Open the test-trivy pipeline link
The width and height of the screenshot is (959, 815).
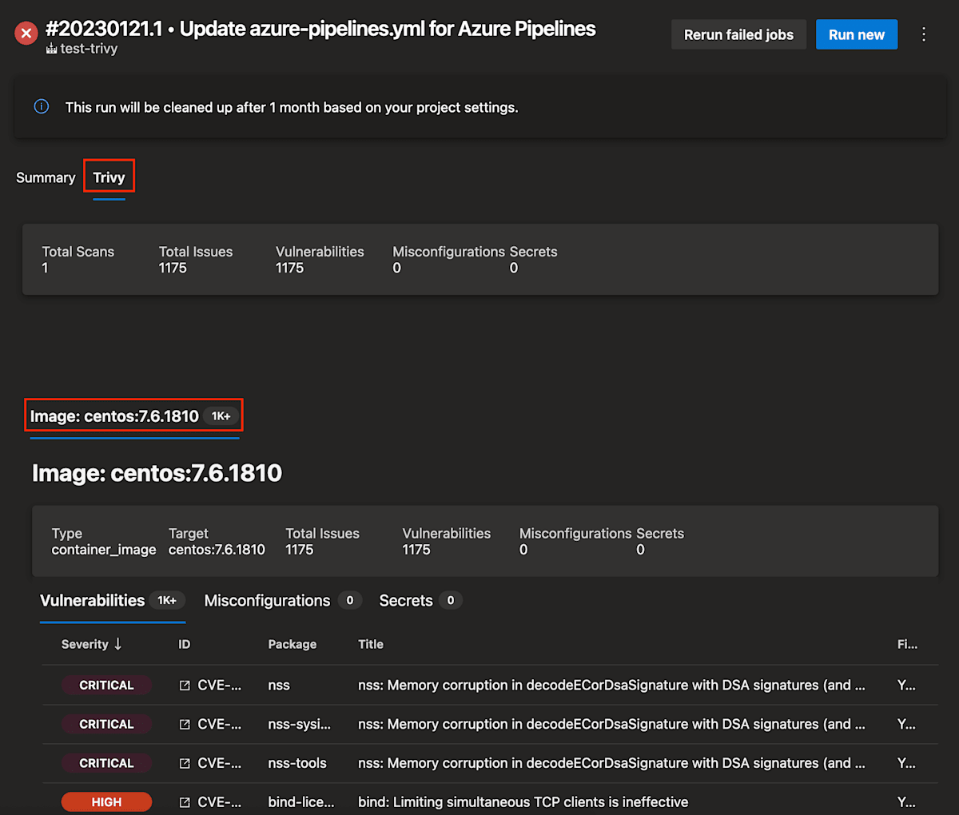[89, 49]
